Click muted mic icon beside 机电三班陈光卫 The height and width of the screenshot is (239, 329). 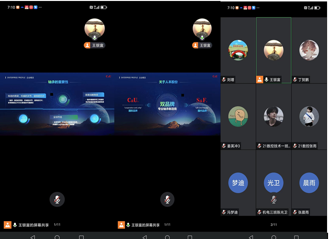pos(259,212)
